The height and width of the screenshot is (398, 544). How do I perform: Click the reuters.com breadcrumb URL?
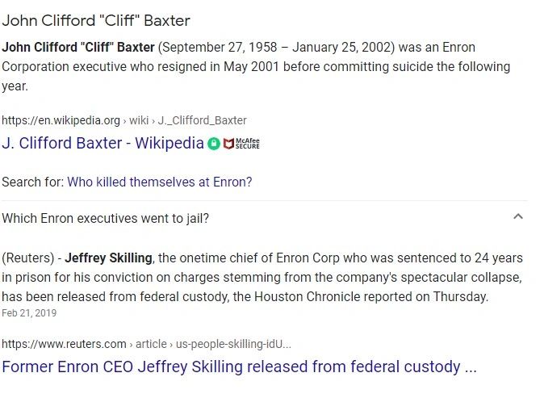pos(65,344)
